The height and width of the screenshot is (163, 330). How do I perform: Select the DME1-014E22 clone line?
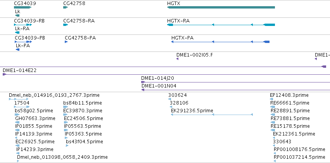(166, 74)
